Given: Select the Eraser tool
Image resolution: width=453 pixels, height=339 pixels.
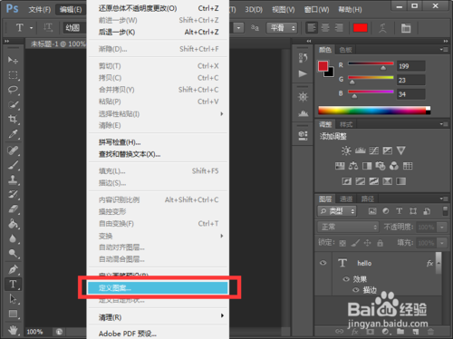Looking at the screenshot, I should point(13,209).
